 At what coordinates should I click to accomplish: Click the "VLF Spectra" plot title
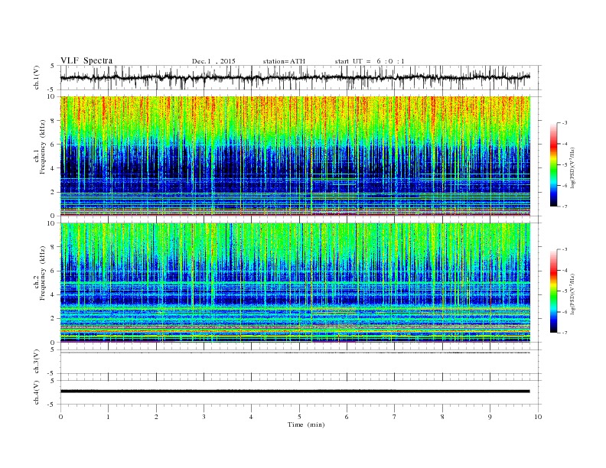(x=86, y=60)
